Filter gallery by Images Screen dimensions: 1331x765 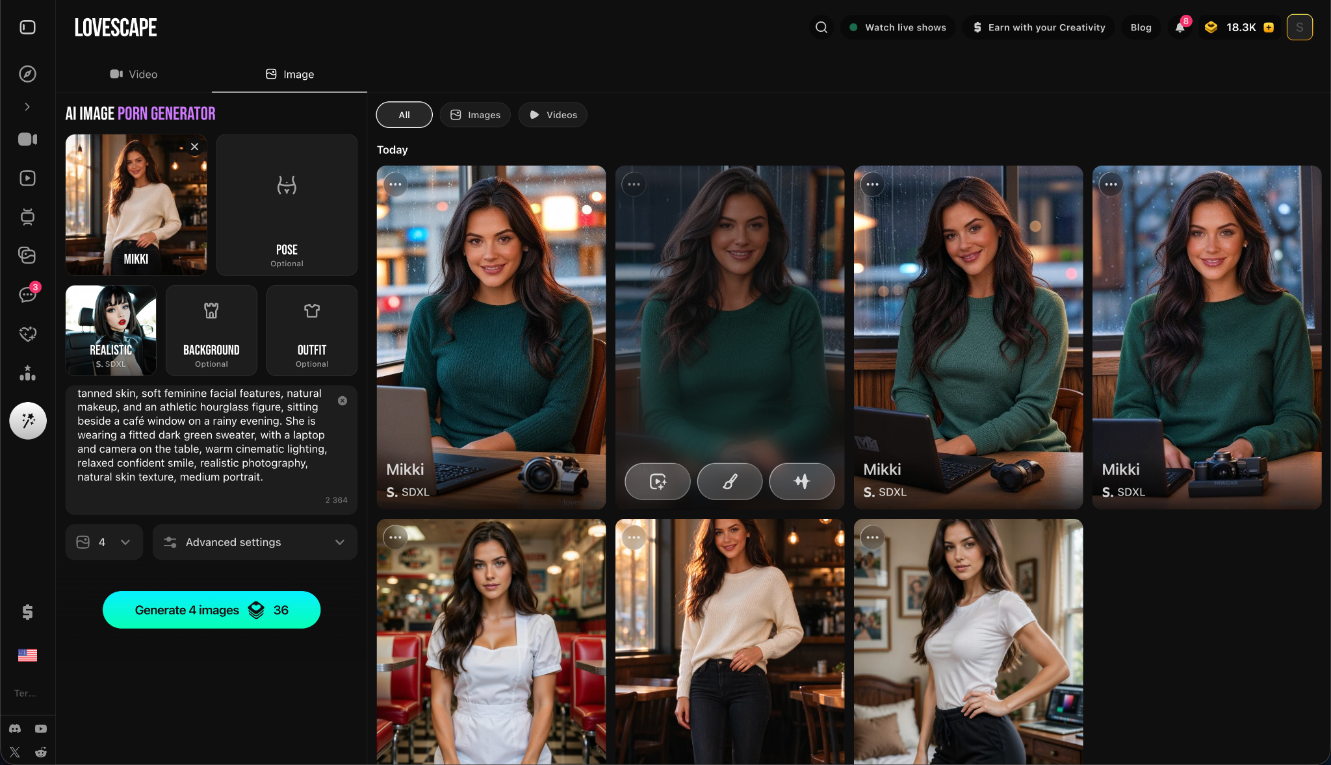(x=475, y=115)
